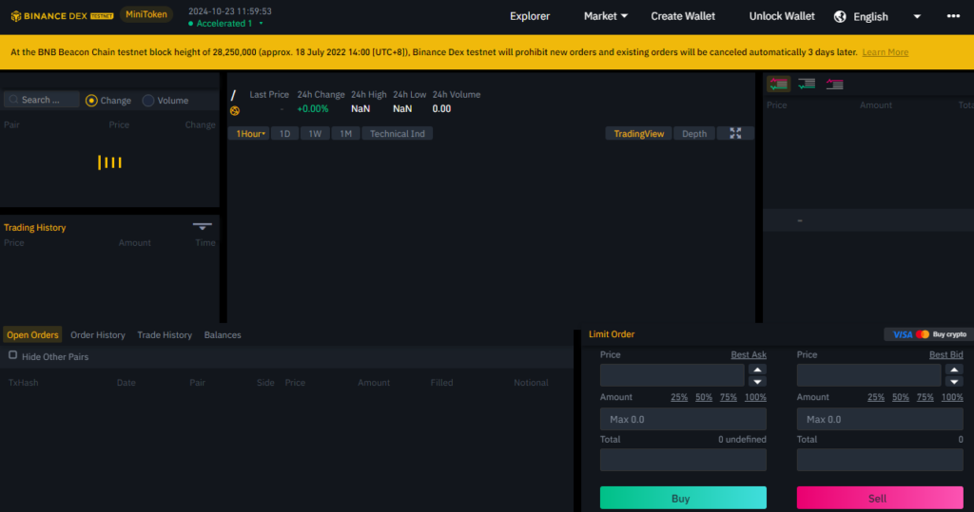This screenshot has height=512, width=974.
Task: Open the 1Hour interval dropdown
Action: tap(249, 133)
